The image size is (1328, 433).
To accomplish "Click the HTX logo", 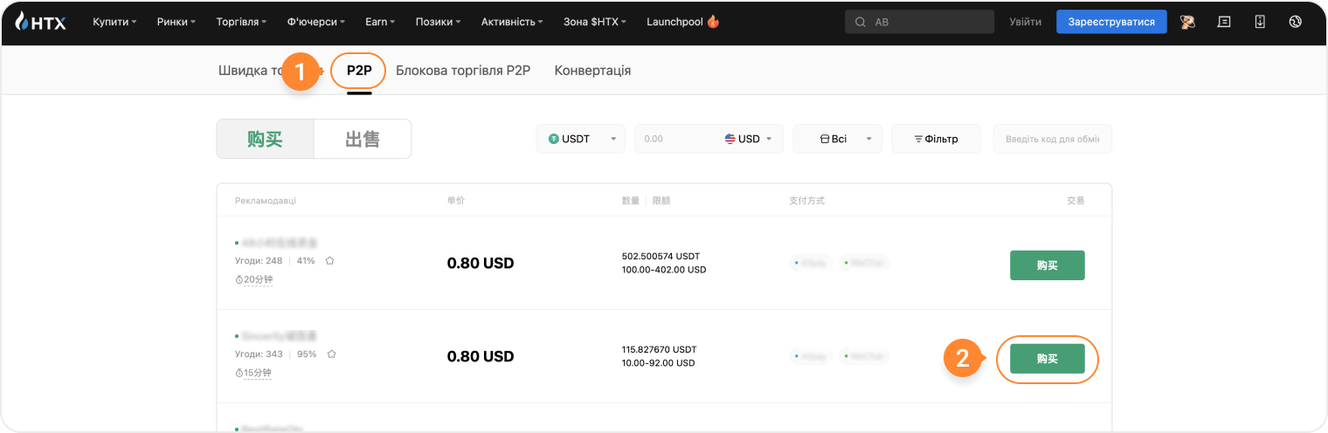I will [40, 22].
